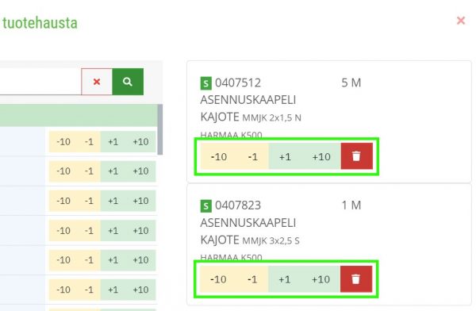Click the S badge of item 0407512

tap(205, 83)
